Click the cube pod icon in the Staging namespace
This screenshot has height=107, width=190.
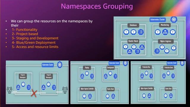pyautogui.click(x=87, y=73)
